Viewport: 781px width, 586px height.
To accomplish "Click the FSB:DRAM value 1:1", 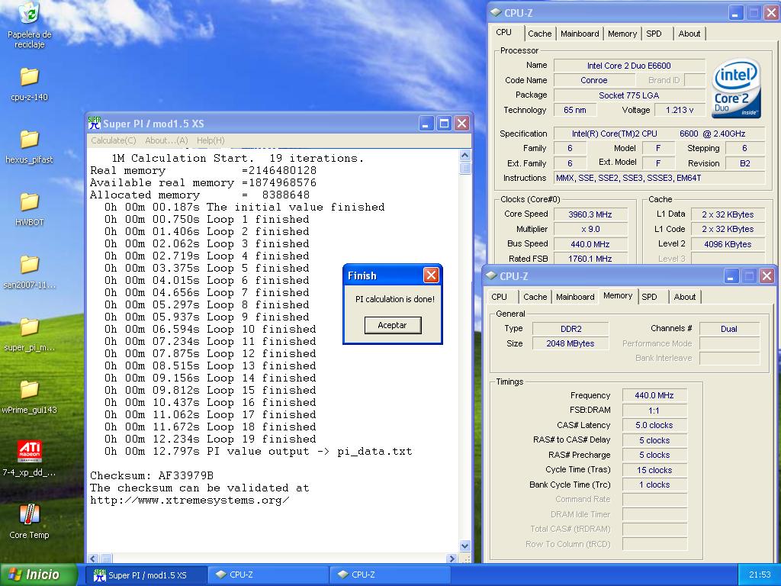I will click(x=654, y=411).
